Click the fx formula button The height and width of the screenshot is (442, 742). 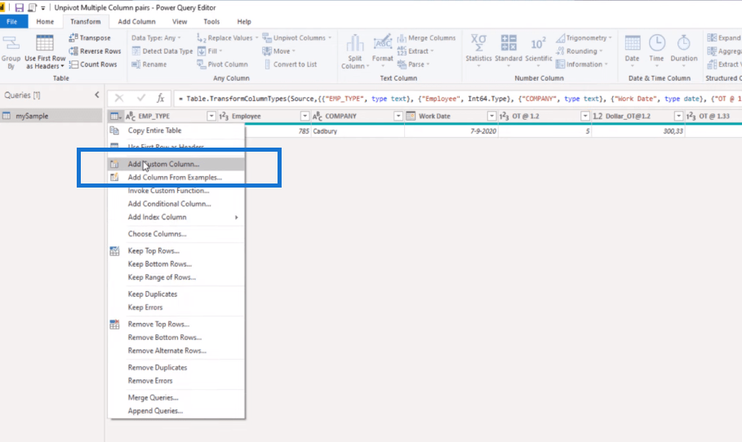(x=161, y=98)
